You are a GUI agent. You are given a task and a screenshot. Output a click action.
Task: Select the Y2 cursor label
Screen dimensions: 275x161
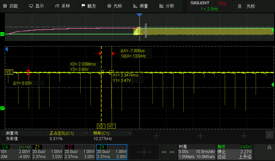[9, 72]
